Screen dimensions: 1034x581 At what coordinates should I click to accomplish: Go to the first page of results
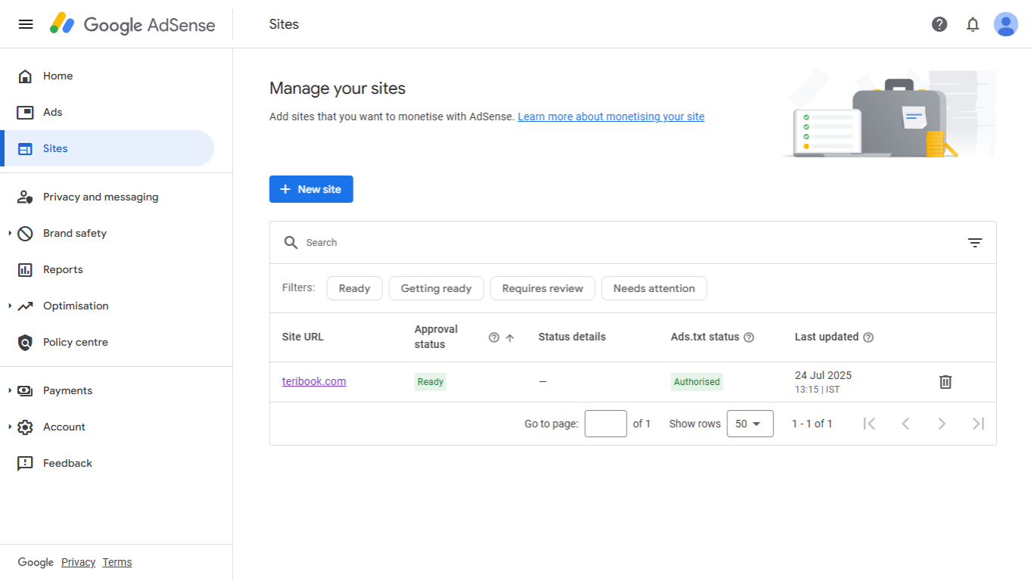(x=869, y=424)
